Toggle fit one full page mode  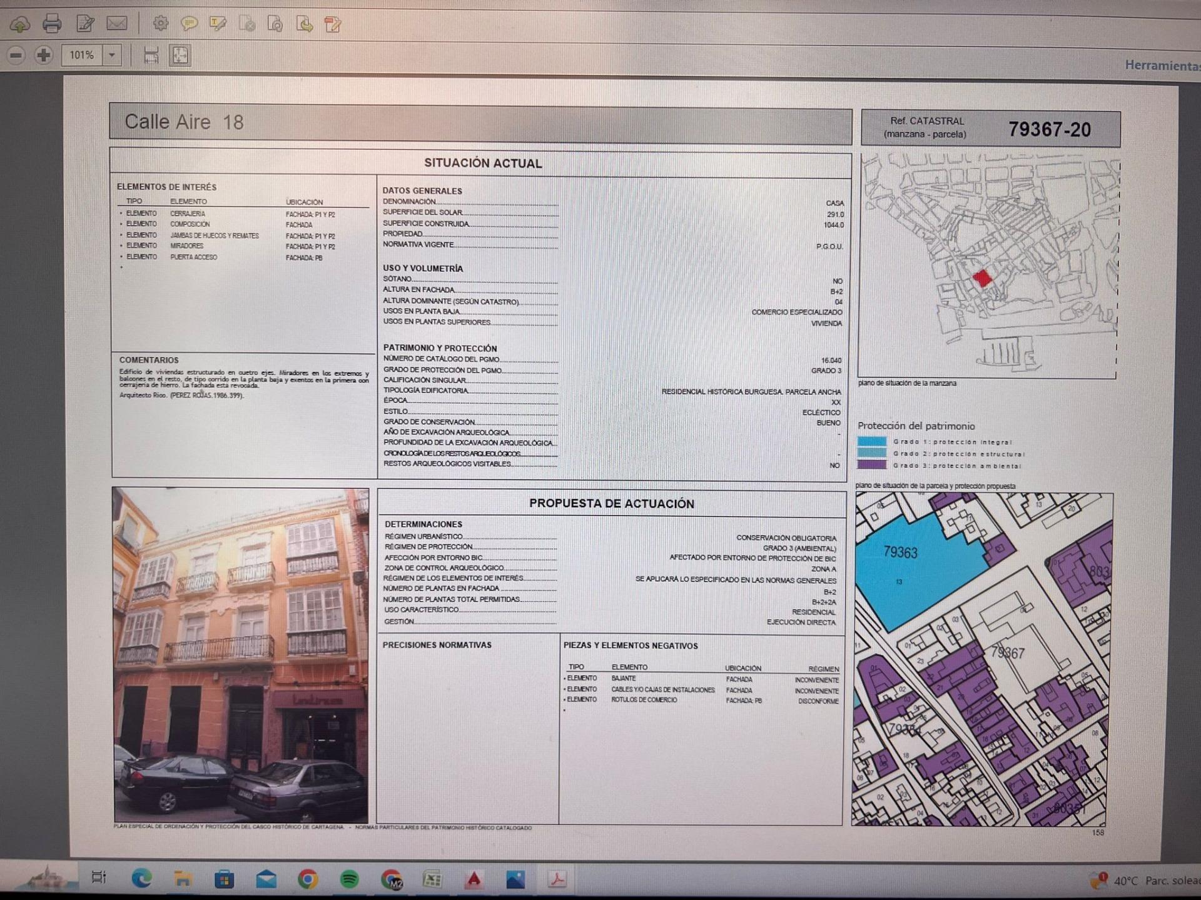pos(180,55)
